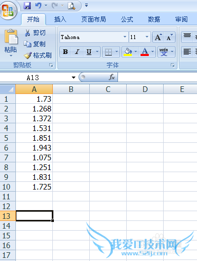Screen dimensions: 197x261
Task: Select column D header
Action: 145,89
